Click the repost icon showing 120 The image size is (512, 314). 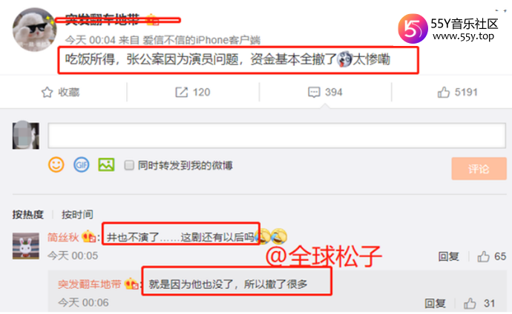coord(182,92)
